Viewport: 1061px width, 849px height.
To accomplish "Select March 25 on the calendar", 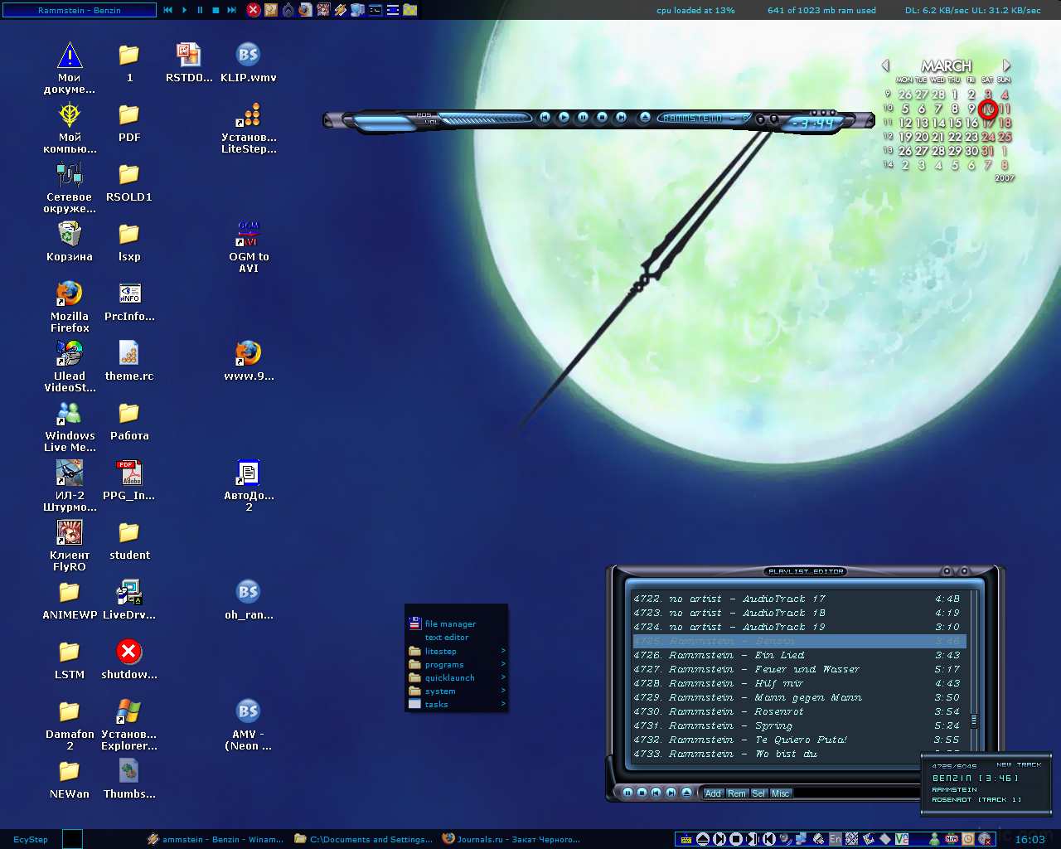I will point(1005,137).
